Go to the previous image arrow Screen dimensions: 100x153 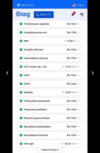click(x=7, y=73)
